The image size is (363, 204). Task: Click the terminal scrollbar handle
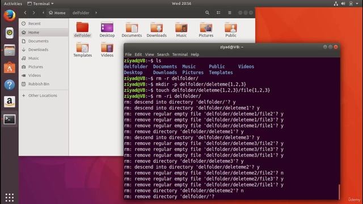tap(339, 192)
